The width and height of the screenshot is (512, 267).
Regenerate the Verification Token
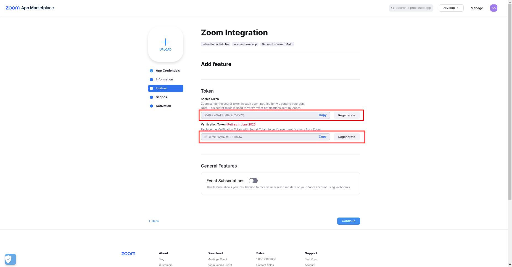pyautogui.click(x=347, y=137)
